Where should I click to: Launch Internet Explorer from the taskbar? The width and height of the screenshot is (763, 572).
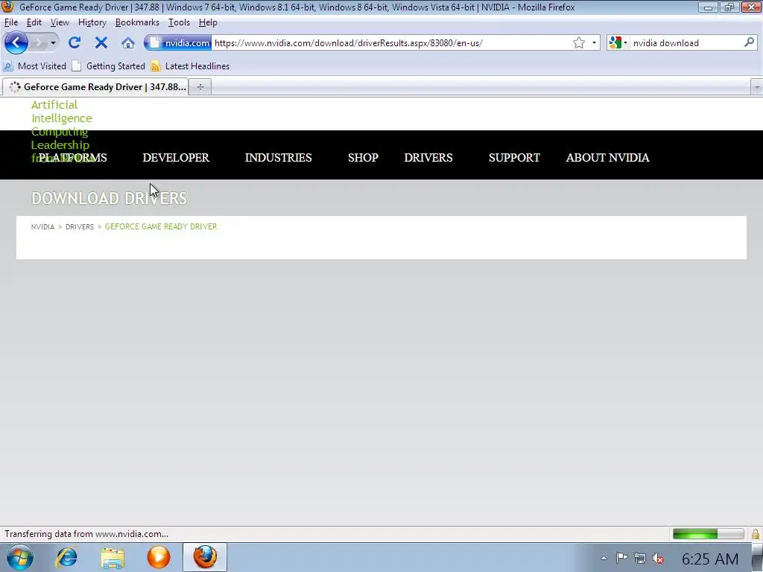point(66,557)
